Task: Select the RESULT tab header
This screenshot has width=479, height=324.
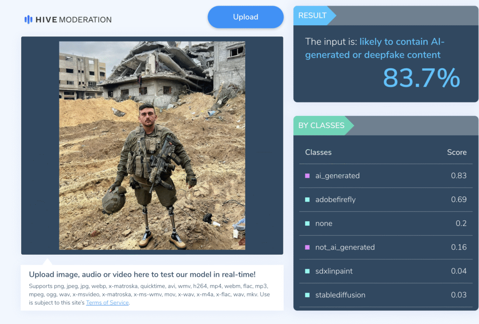Action: pyautogui.click(x=314, y=15)
